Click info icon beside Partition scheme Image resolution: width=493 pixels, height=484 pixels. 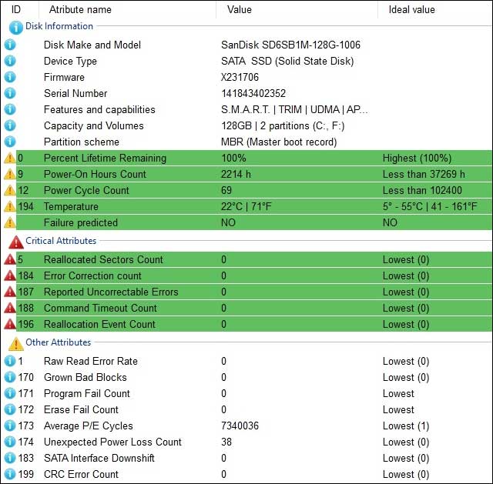(10, 142)
